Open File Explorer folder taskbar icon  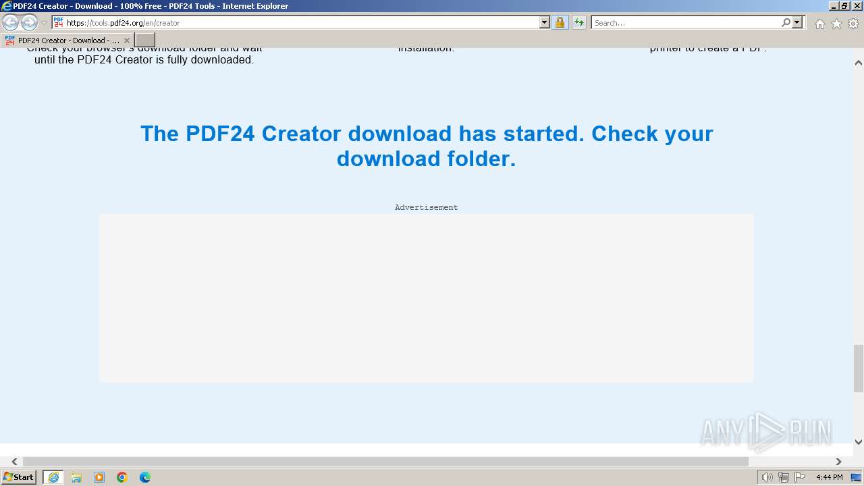point(76,477)
